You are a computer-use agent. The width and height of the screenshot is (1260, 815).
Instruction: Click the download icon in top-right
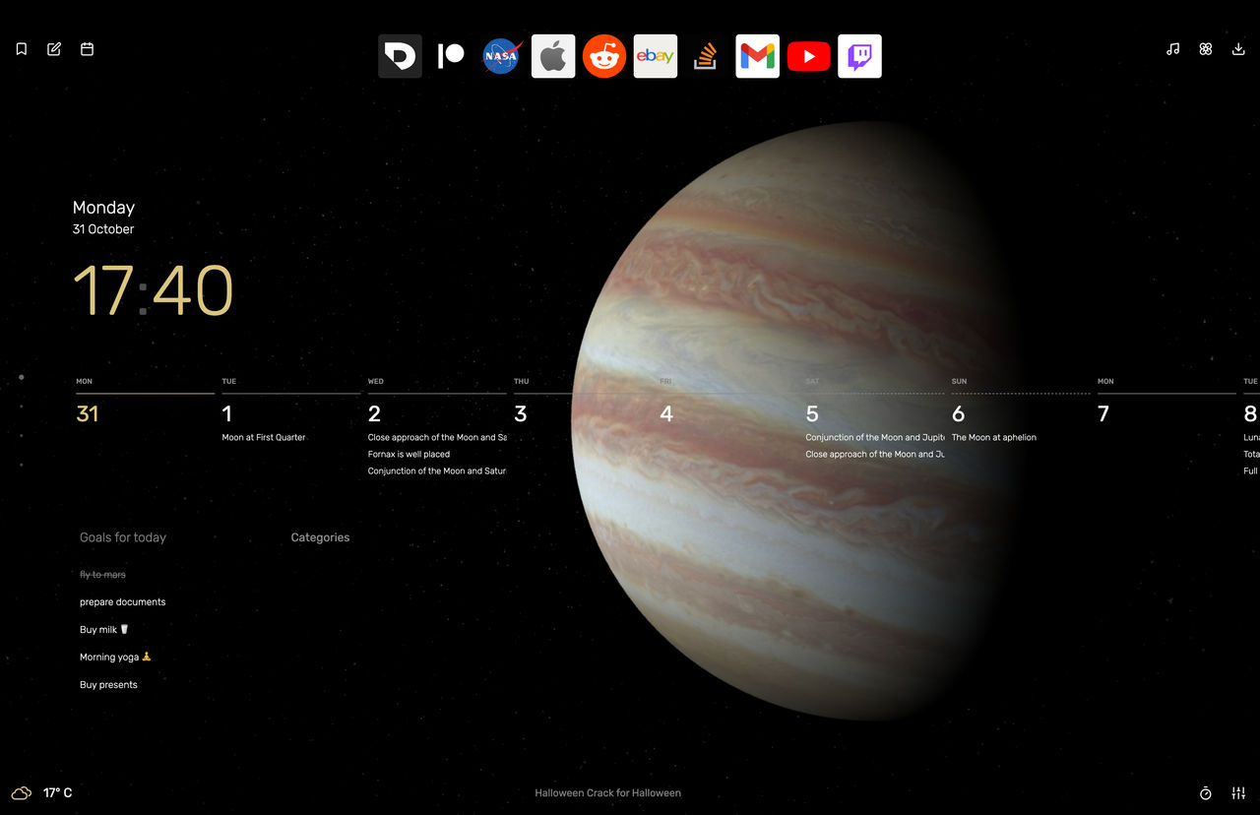pyautogui.click(x=1238, y=48)
